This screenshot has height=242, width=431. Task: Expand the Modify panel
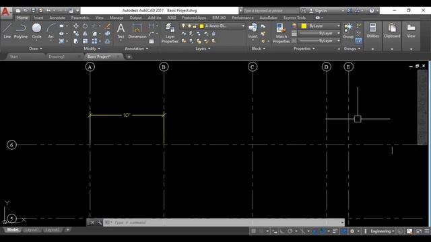pos(92,48)
